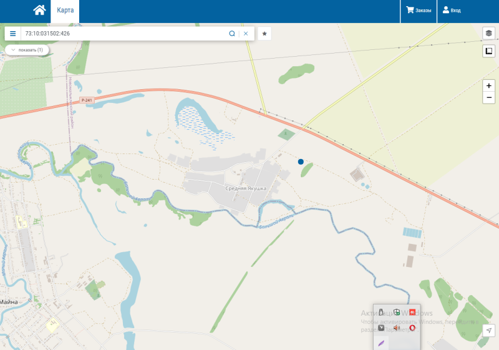499x350 pixels.
Task: Click the Средняя Якушка village label
Action: (x=246, y=188)
